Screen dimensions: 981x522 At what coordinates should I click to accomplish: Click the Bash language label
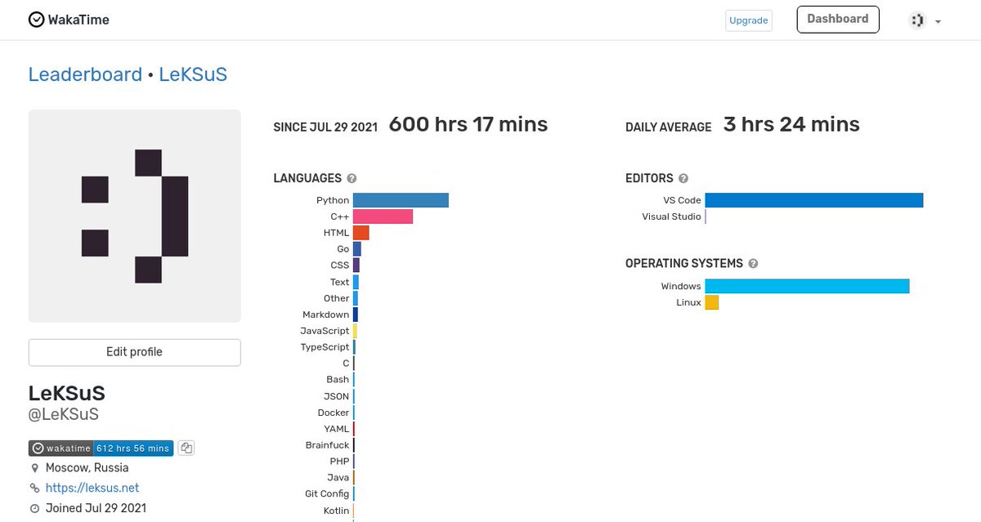tap(338, 380)
